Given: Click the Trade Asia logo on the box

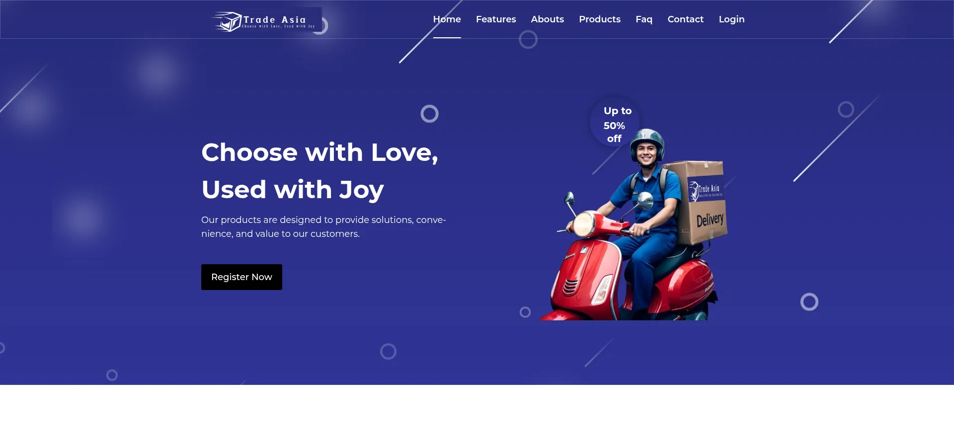Looking at the screenshot, I should 705,190.
